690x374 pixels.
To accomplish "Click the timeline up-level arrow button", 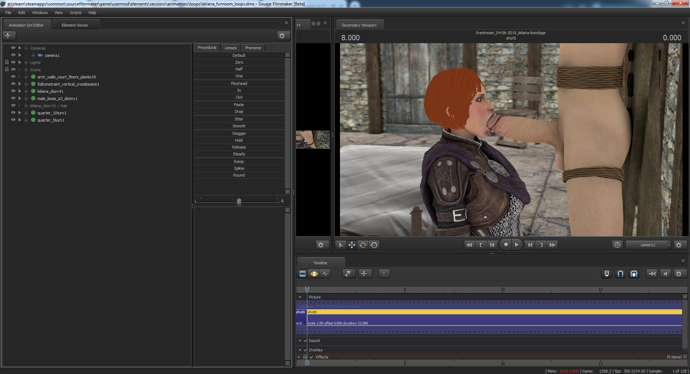I will click(x=384, y=274).
